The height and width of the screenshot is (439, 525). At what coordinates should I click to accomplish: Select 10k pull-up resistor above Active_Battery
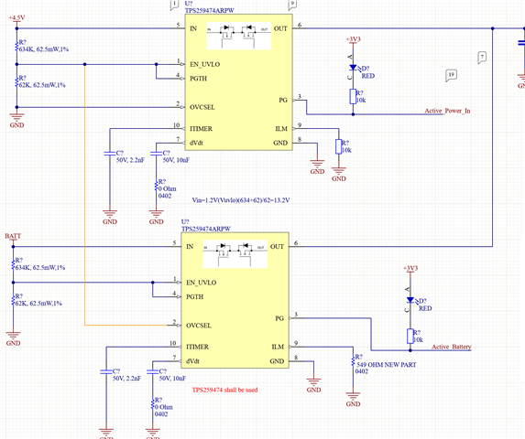pyautogui.click(x=410, y=336)
